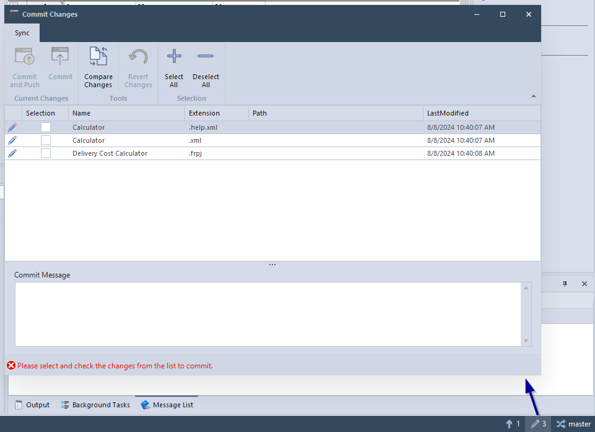
Task: Click inside the Commit Message text box
Action: [x=268, y=314]
